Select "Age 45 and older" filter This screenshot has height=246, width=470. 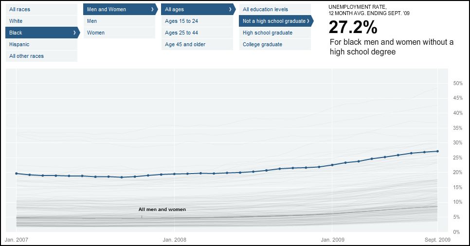(185, 44)
